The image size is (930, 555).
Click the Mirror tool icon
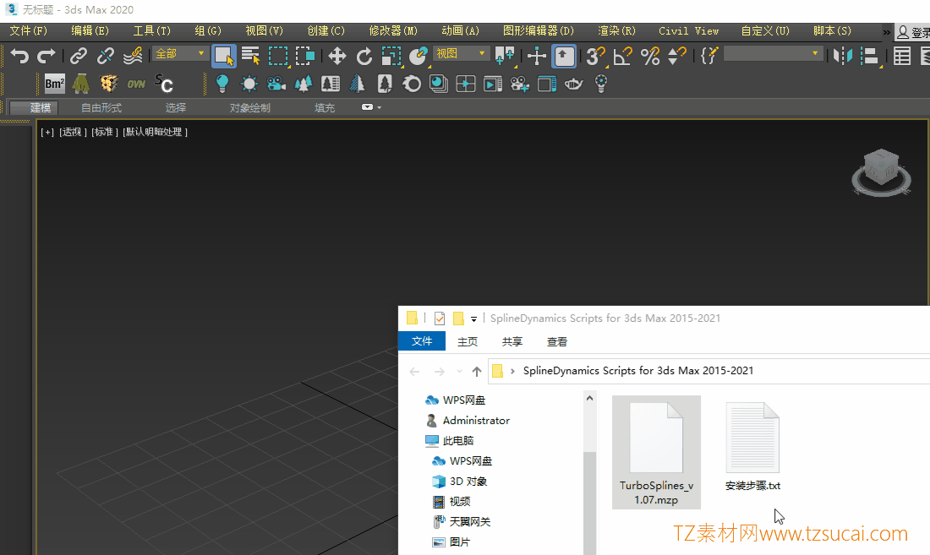tap(842, 57)
